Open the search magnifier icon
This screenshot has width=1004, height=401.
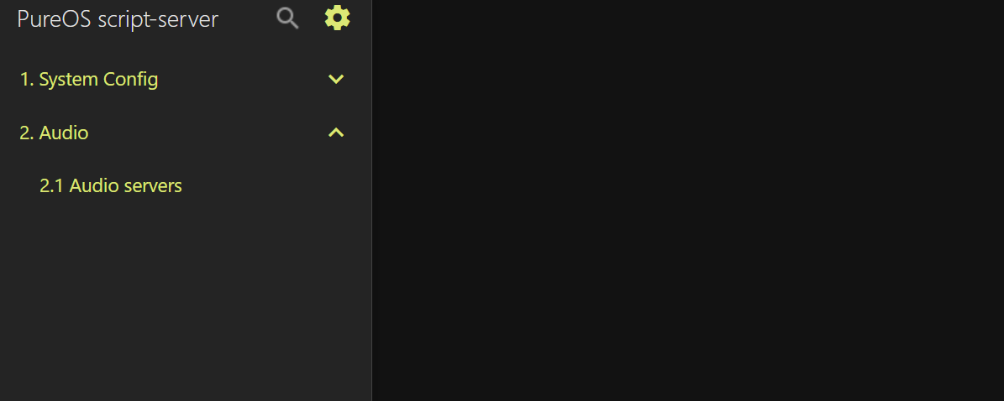tap(287, 18)
